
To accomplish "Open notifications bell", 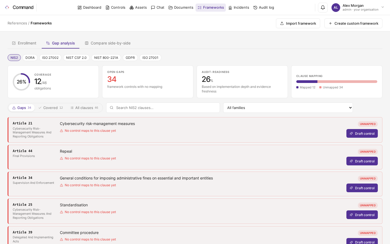I will click(323, 8).
